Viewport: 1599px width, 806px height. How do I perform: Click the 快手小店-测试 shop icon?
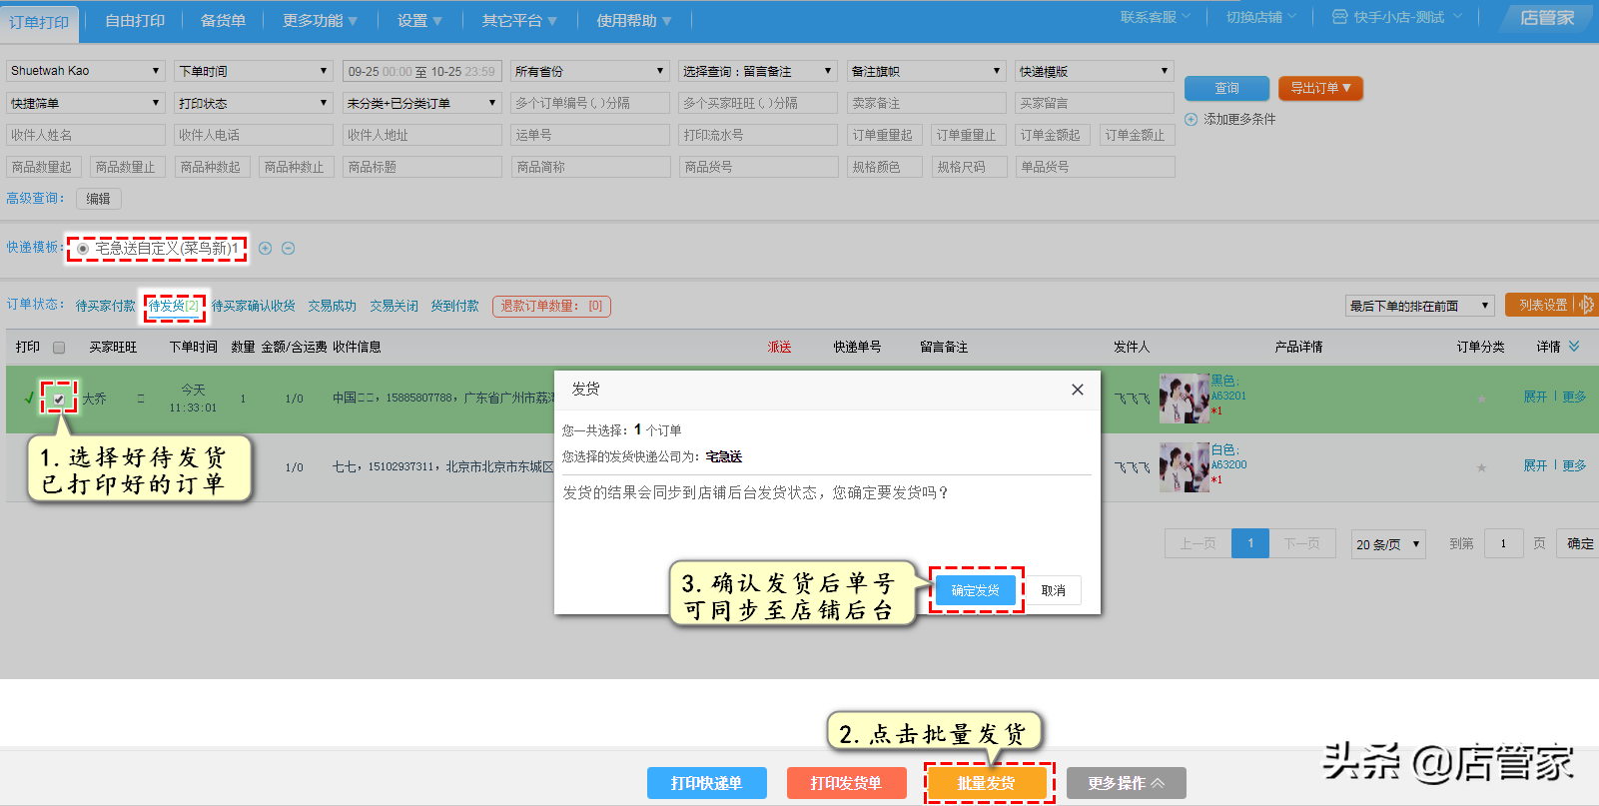coord(1339,17)
